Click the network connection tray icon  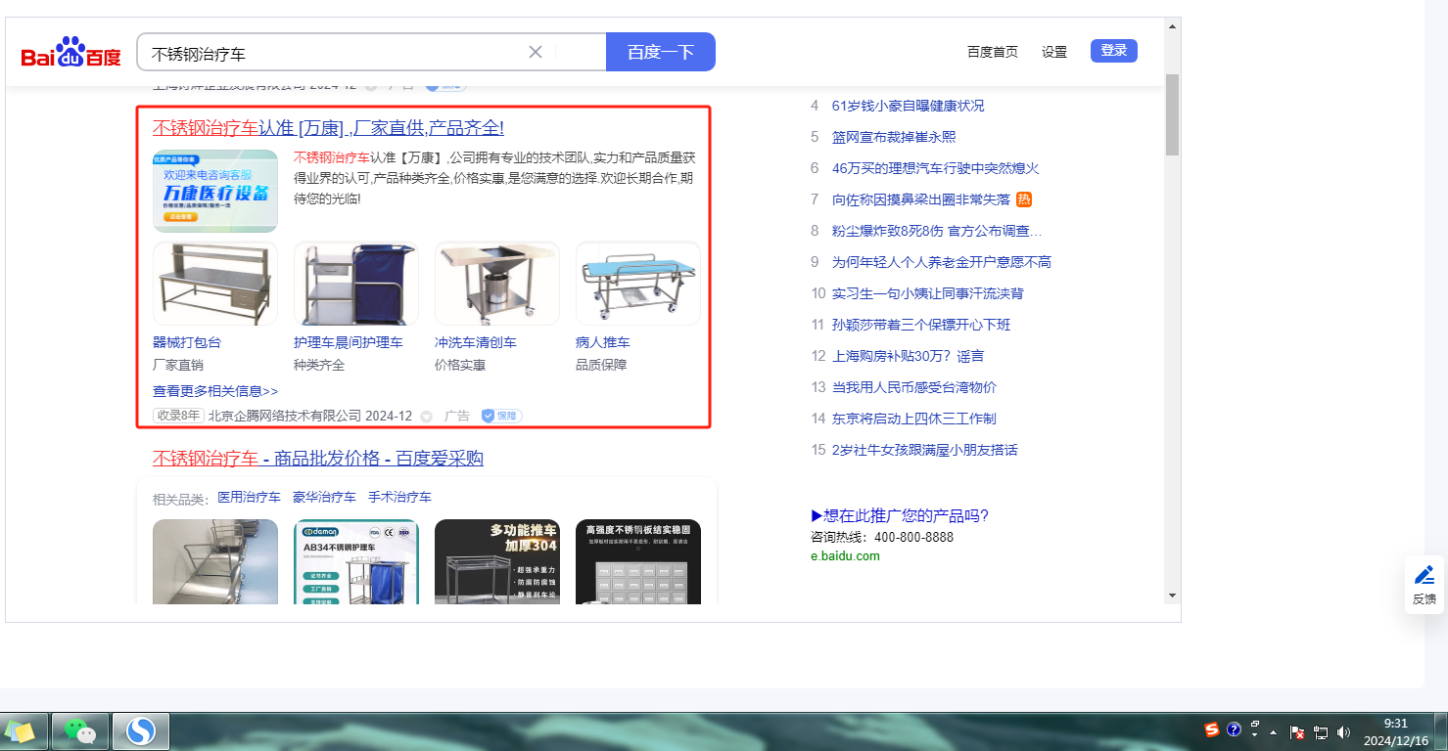click(x=1321, y=731)
